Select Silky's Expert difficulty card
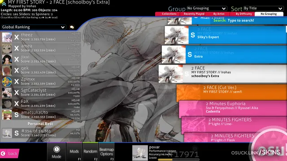 (x=226, y=35)
